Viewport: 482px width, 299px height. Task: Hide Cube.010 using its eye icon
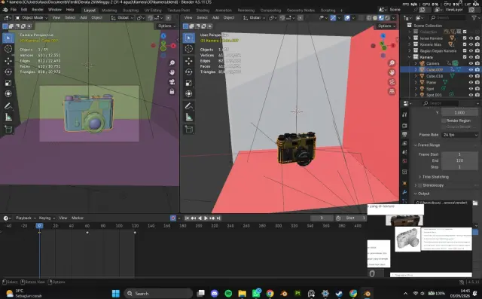(x=471, y=76)
